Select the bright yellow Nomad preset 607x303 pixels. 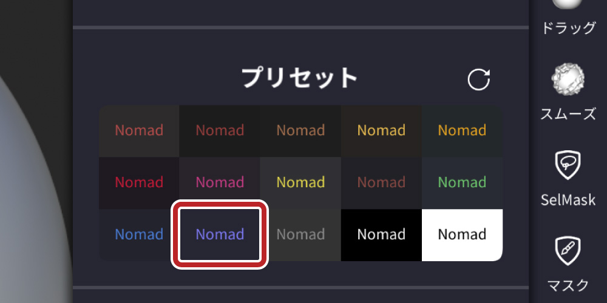(x=300, y=182)
